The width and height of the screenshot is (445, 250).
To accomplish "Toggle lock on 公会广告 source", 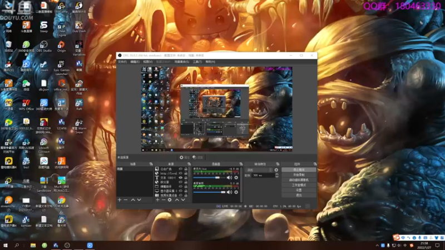I will pos(186,169).
